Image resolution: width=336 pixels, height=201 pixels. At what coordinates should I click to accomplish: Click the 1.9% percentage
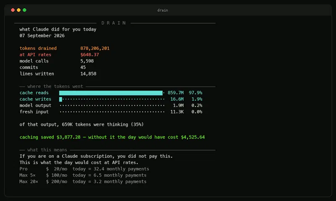click(197, 99)
